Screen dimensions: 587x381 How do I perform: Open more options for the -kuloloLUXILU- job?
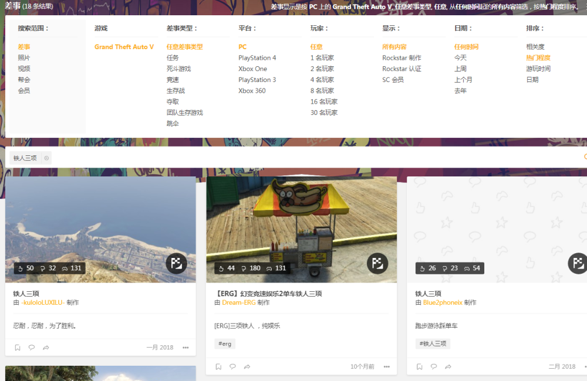pyautogui.click(x=185, y=348)
